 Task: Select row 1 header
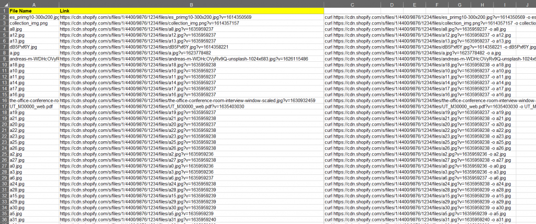[x=4, y=11]
